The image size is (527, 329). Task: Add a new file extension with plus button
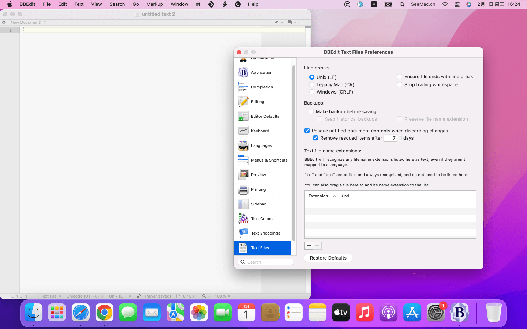tap(309, 246)
